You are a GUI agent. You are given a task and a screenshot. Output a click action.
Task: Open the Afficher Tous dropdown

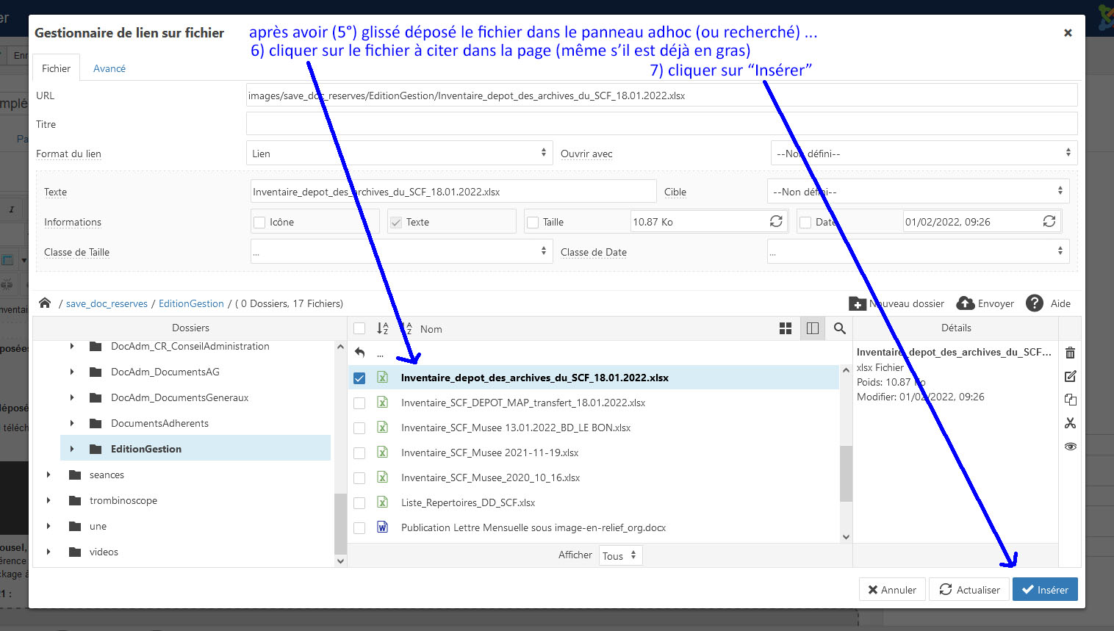620,555
